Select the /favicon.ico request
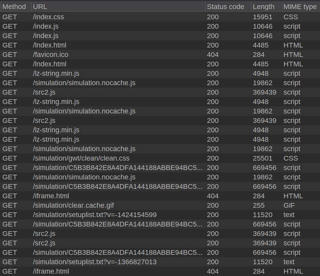The height and width of the screenshot is (276, 320). pyautogui.click(x=50, y=55)
